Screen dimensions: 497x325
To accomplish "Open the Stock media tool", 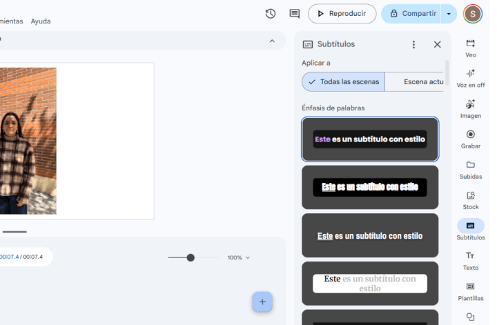I will click(471, 200).
